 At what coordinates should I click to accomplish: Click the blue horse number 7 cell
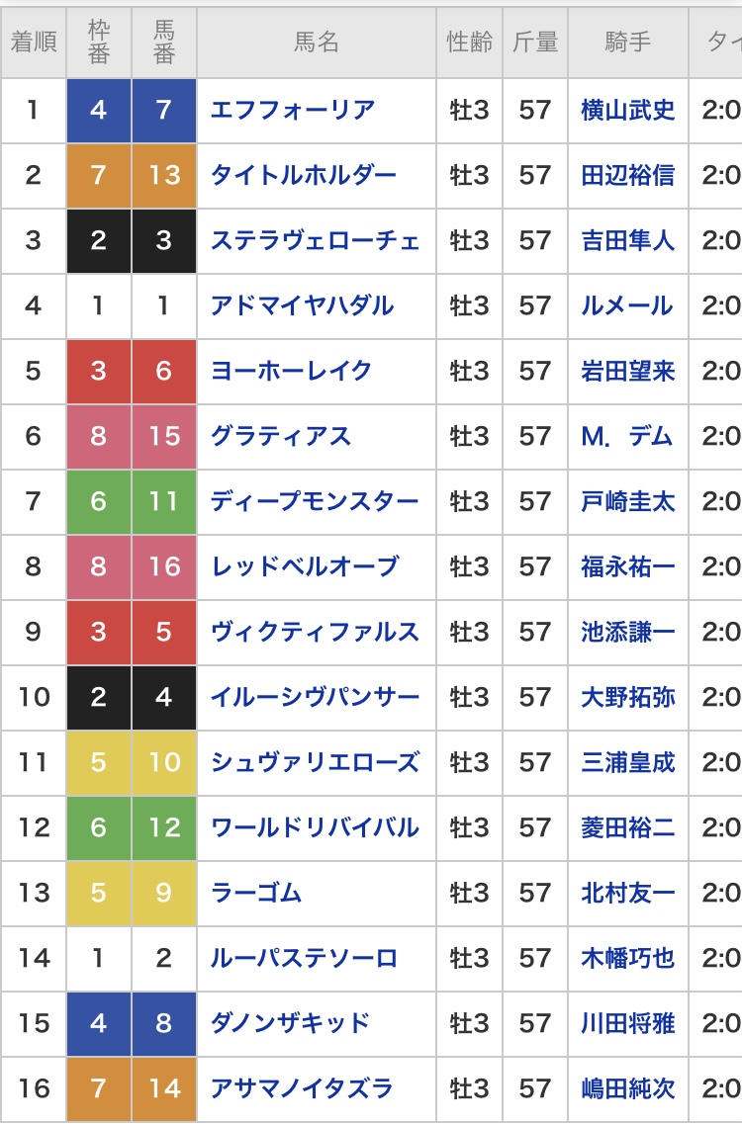click(x=164, y=111)
